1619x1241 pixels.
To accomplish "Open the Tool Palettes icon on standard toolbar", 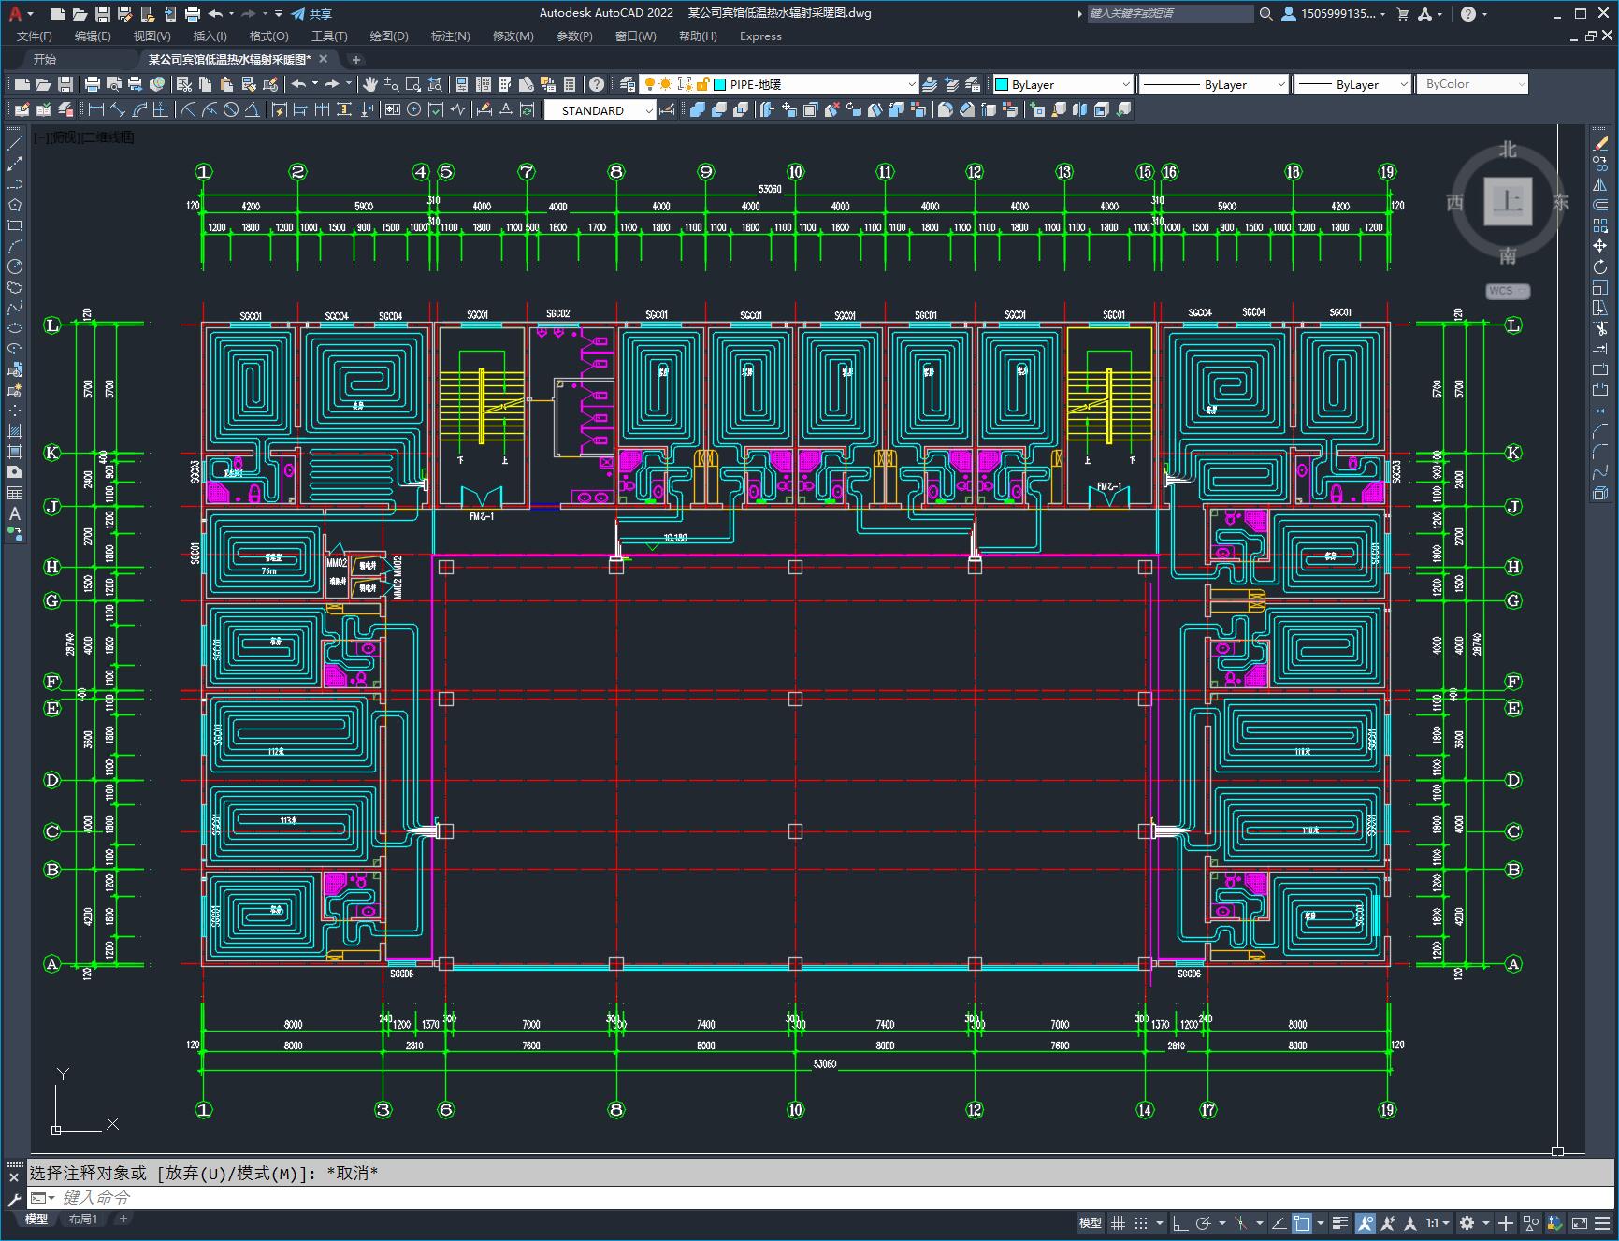I will 505,84.
